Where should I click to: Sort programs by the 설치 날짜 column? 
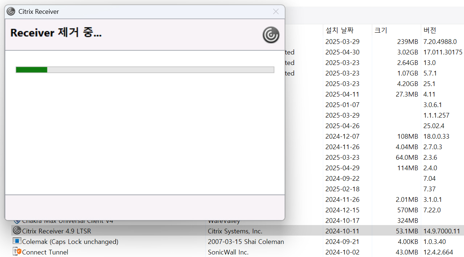coord(339,30)
